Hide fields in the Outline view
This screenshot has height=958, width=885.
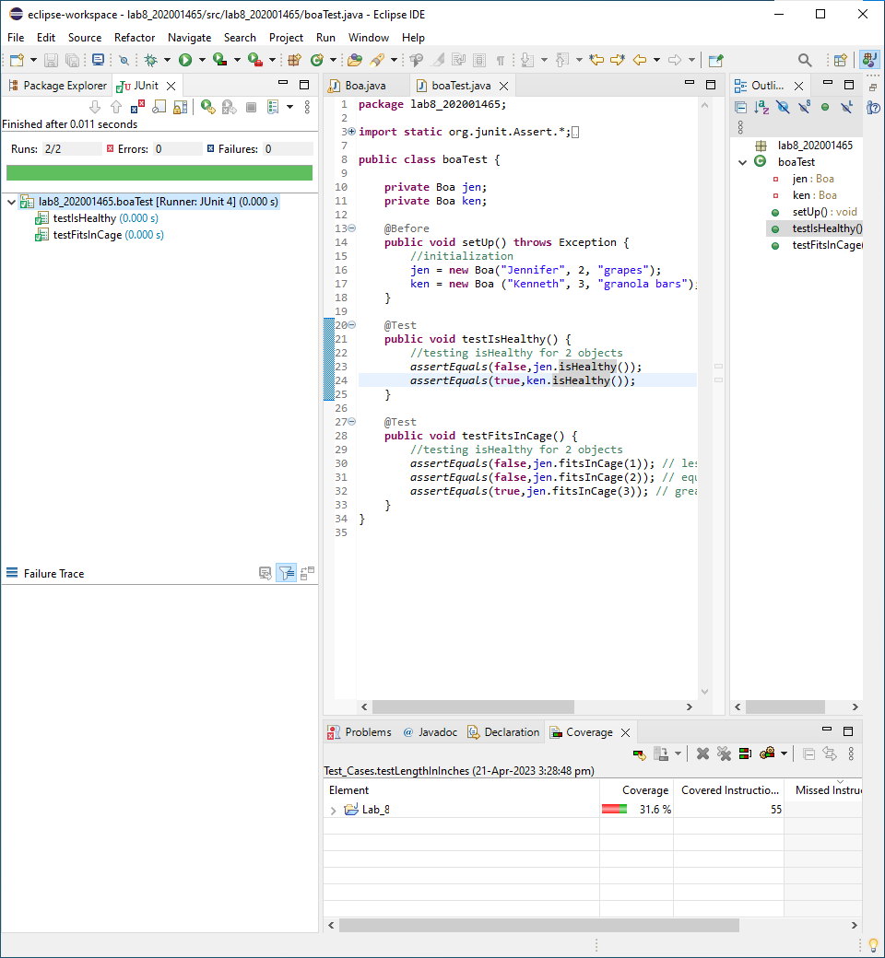(783, 107)
